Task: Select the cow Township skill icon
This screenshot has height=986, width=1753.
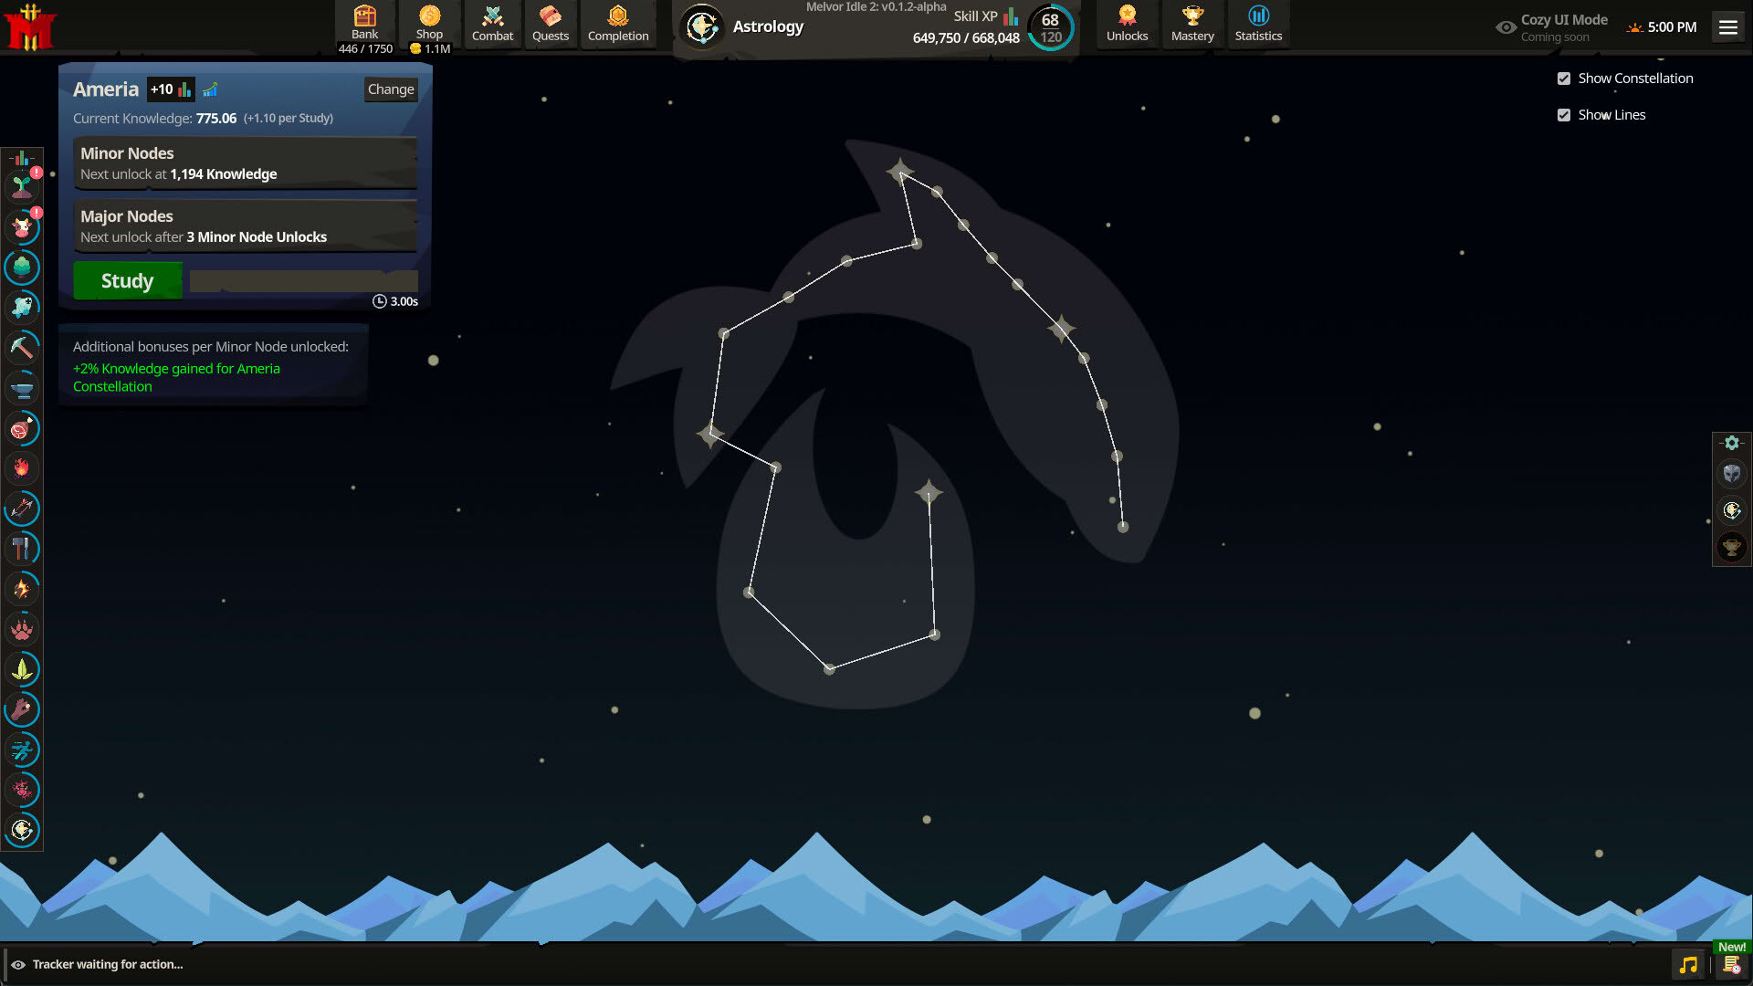Action: [22, 226]
